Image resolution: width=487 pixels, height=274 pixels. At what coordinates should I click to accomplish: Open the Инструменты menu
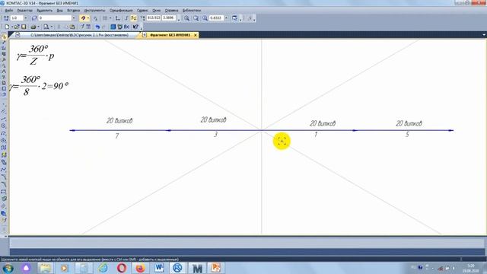pos(94,10)
